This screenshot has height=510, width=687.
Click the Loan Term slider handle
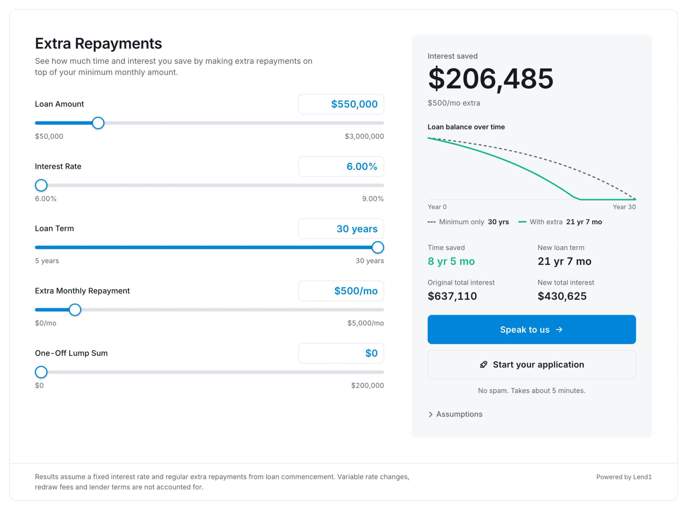tap(377, 247)
